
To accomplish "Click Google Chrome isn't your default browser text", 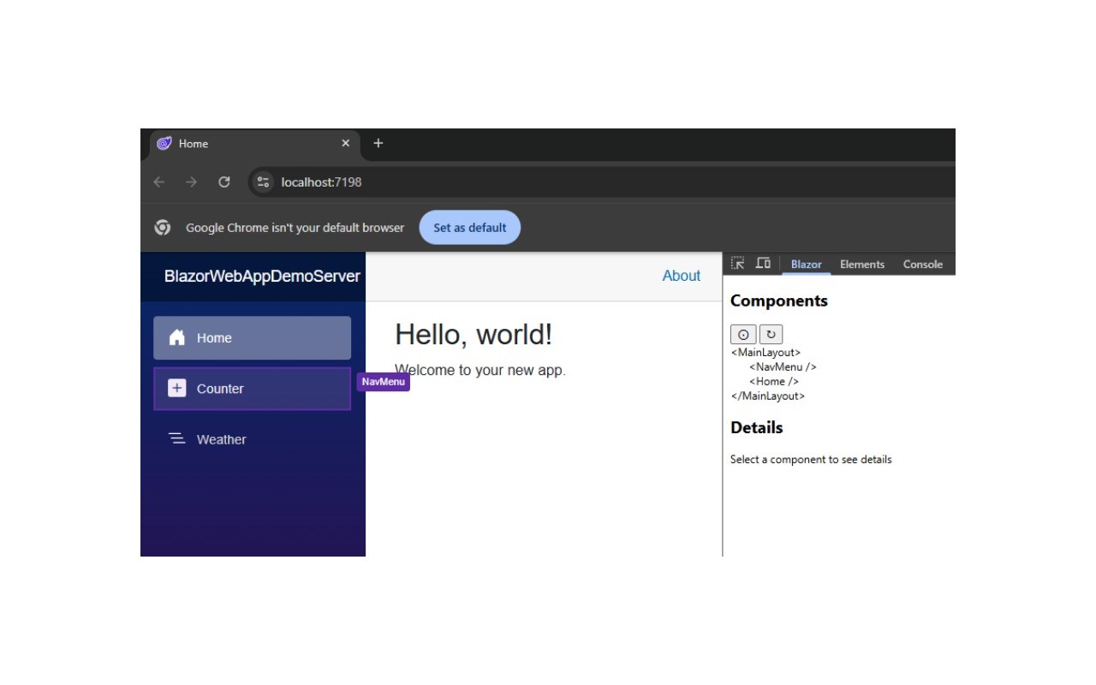I will tap(295, 228).
